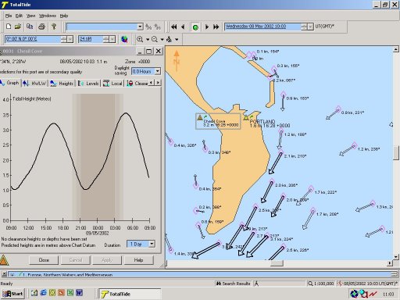Screen dimensions: 400x300
Task: Click the green current-time button
Action: (195, 27)
